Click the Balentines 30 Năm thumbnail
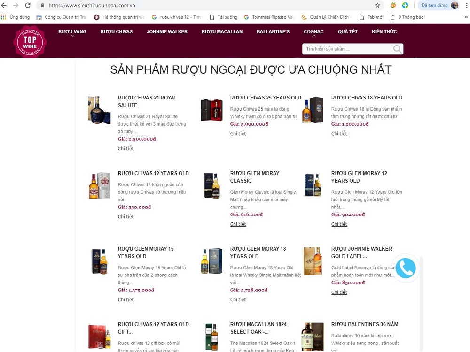Image resolution: width=470 pixels, height=352 pixels. [x=313, y=337]
